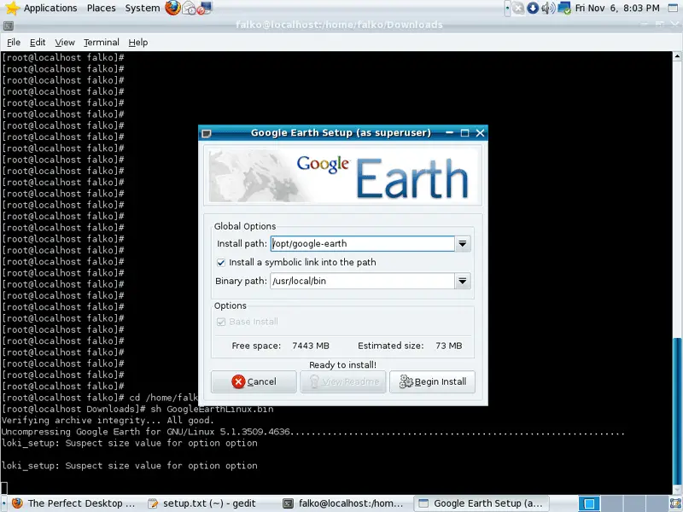Expand the Install path dropdown arrow
This screenshot has width=683, height=512.
click(463, 244)
